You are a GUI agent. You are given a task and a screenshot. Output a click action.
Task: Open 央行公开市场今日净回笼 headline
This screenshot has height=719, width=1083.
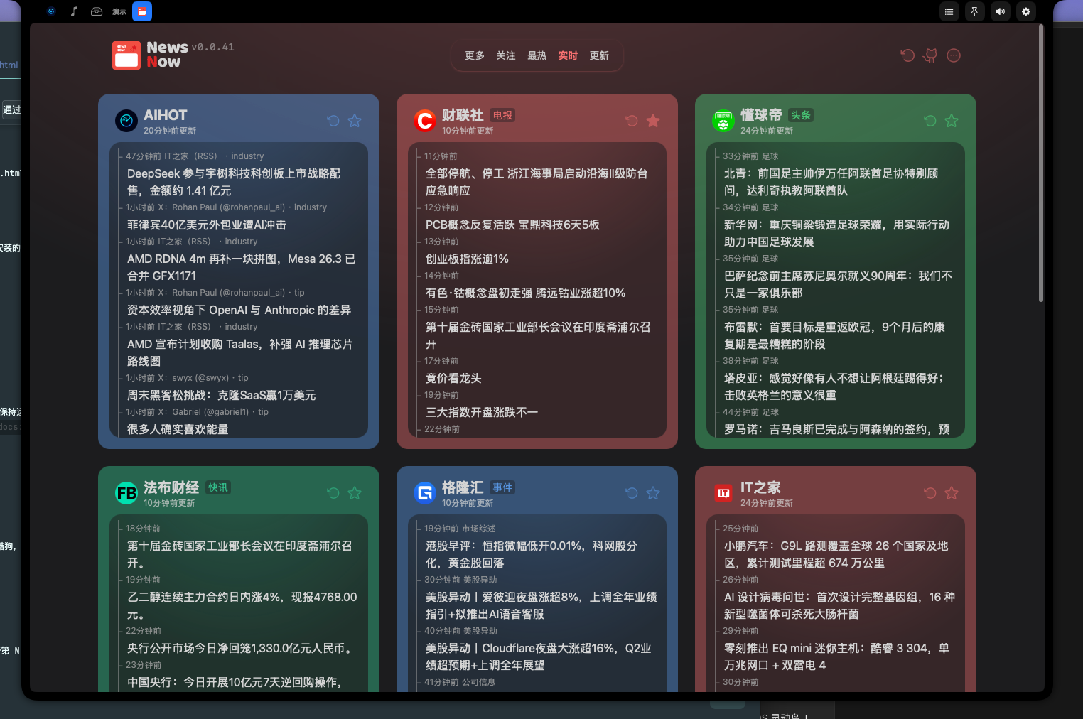click(242, 648)
